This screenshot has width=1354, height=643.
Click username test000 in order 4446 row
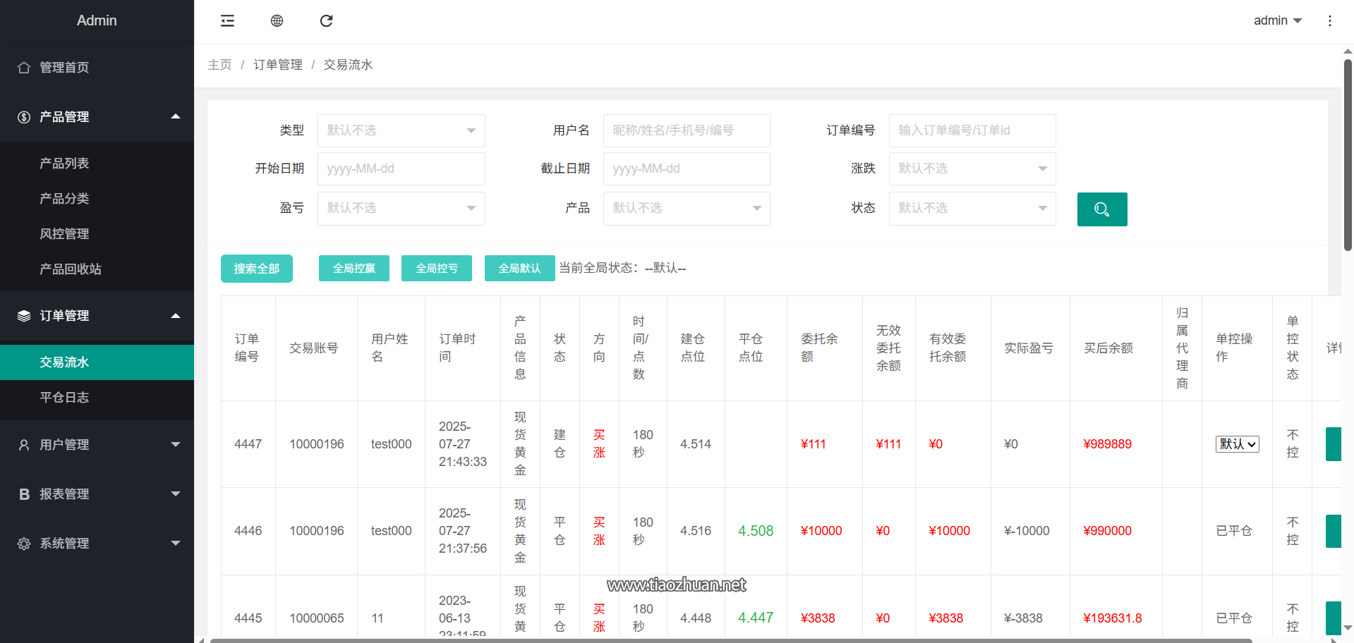(x=392, y=531)
